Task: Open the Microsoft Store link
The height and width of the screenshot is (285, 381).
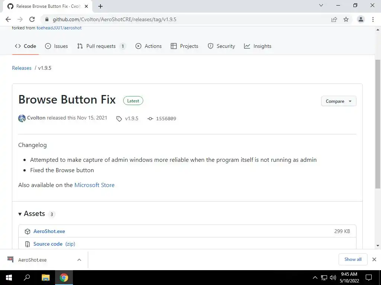Action: point(94,185)
